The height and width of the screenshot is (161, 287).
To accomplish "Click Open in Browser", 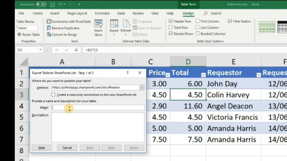I will (x=147, y=28).
